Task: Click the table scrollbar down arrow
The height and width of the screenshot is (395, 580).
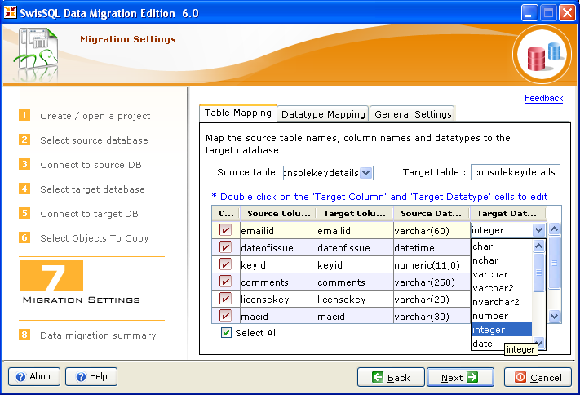Action: click(554, 316)
